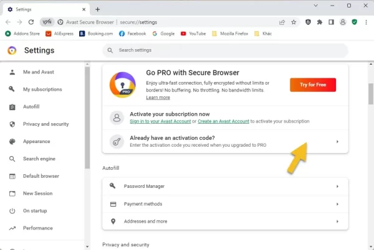Click the activation code key icon
Image resolution: width=374 pixels, height=250 pixels.
tap(117, 142)
